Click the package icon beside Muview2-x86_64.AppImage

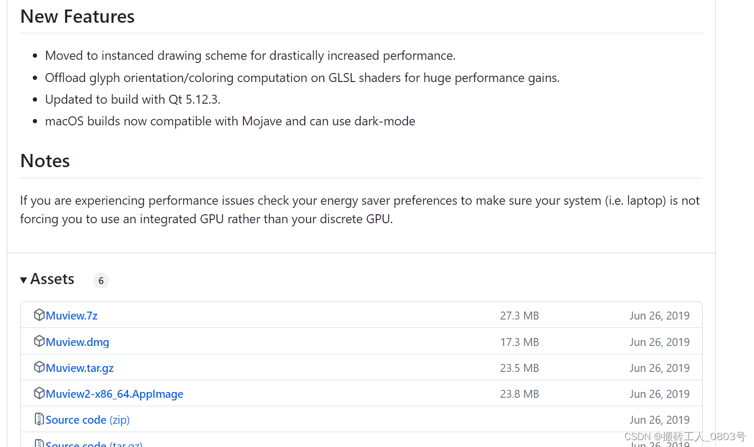(x=39, y=393)
